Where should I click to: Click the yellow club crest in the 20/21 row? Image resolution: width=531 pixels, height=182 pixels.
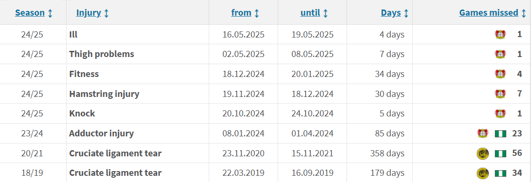pyautogui.click(x=483, y=153)
